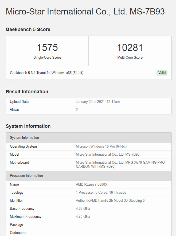176x236 pixels.
Task: Click the 'Codename' row label
Action: (x=18, y=233)
